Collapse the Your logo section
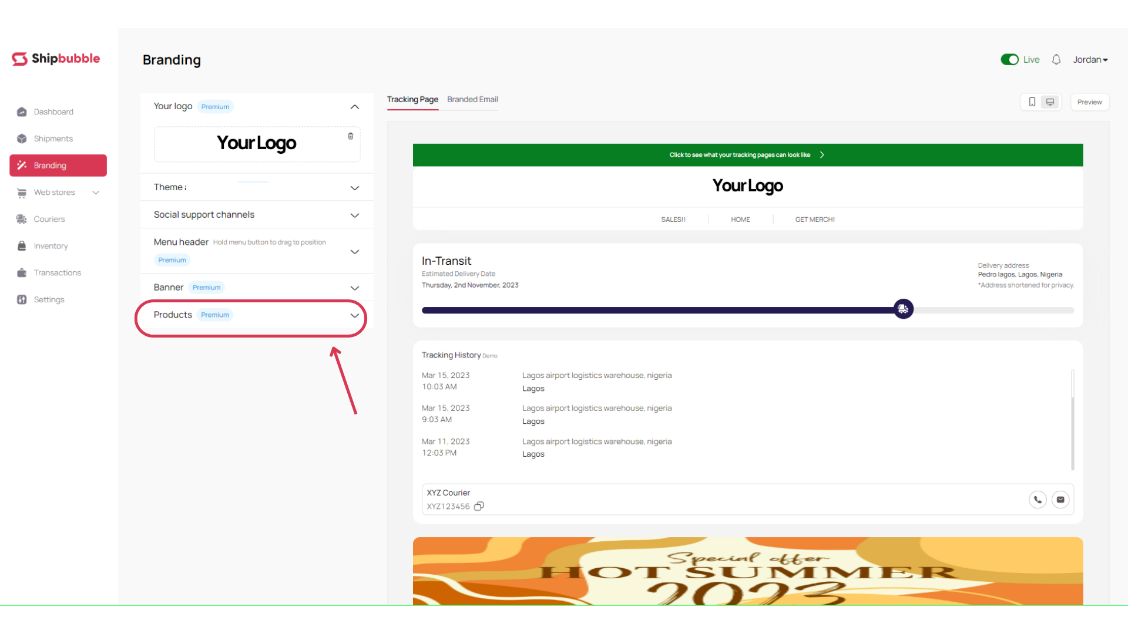 click(354, 107)
